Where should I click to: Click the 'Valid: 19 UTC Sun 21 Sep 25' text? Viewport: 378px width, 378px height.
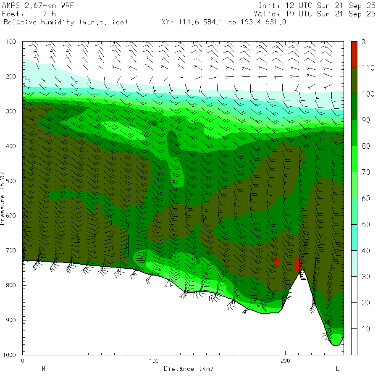click(x=315, y=14)
